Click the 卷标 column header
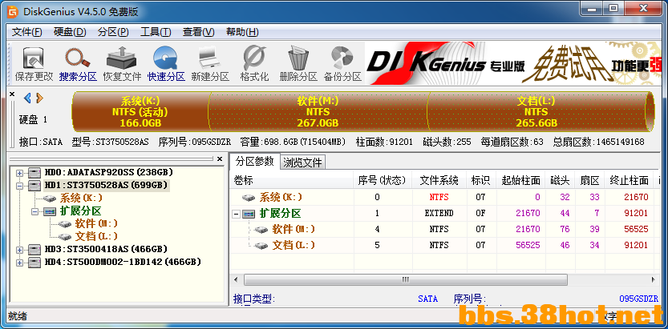This screenshot has height=329, width=668. [292, 180]
